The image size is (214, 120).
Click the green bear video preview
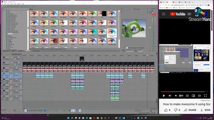click(134, 28)
